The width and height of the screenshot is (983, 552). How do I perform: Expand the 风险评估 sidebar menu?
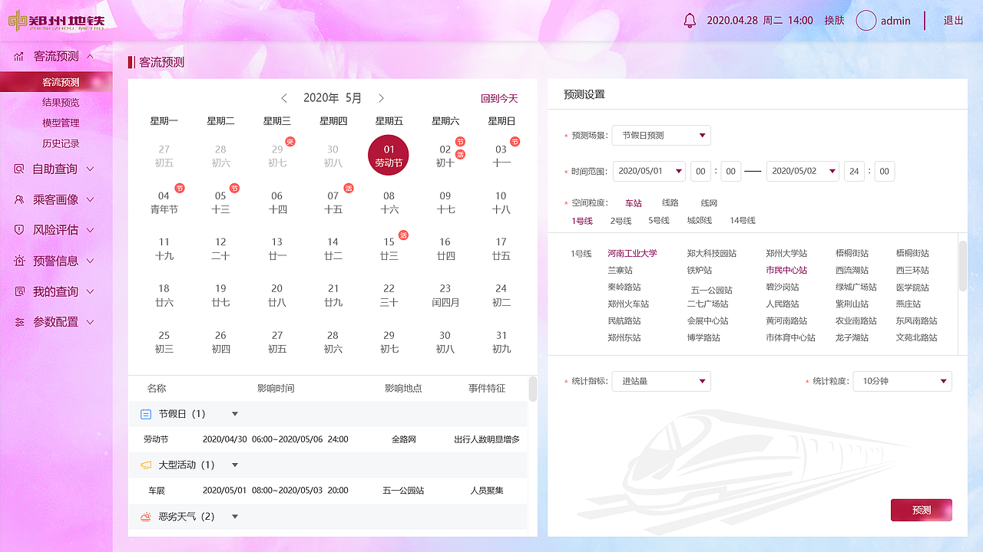point(91,230)
